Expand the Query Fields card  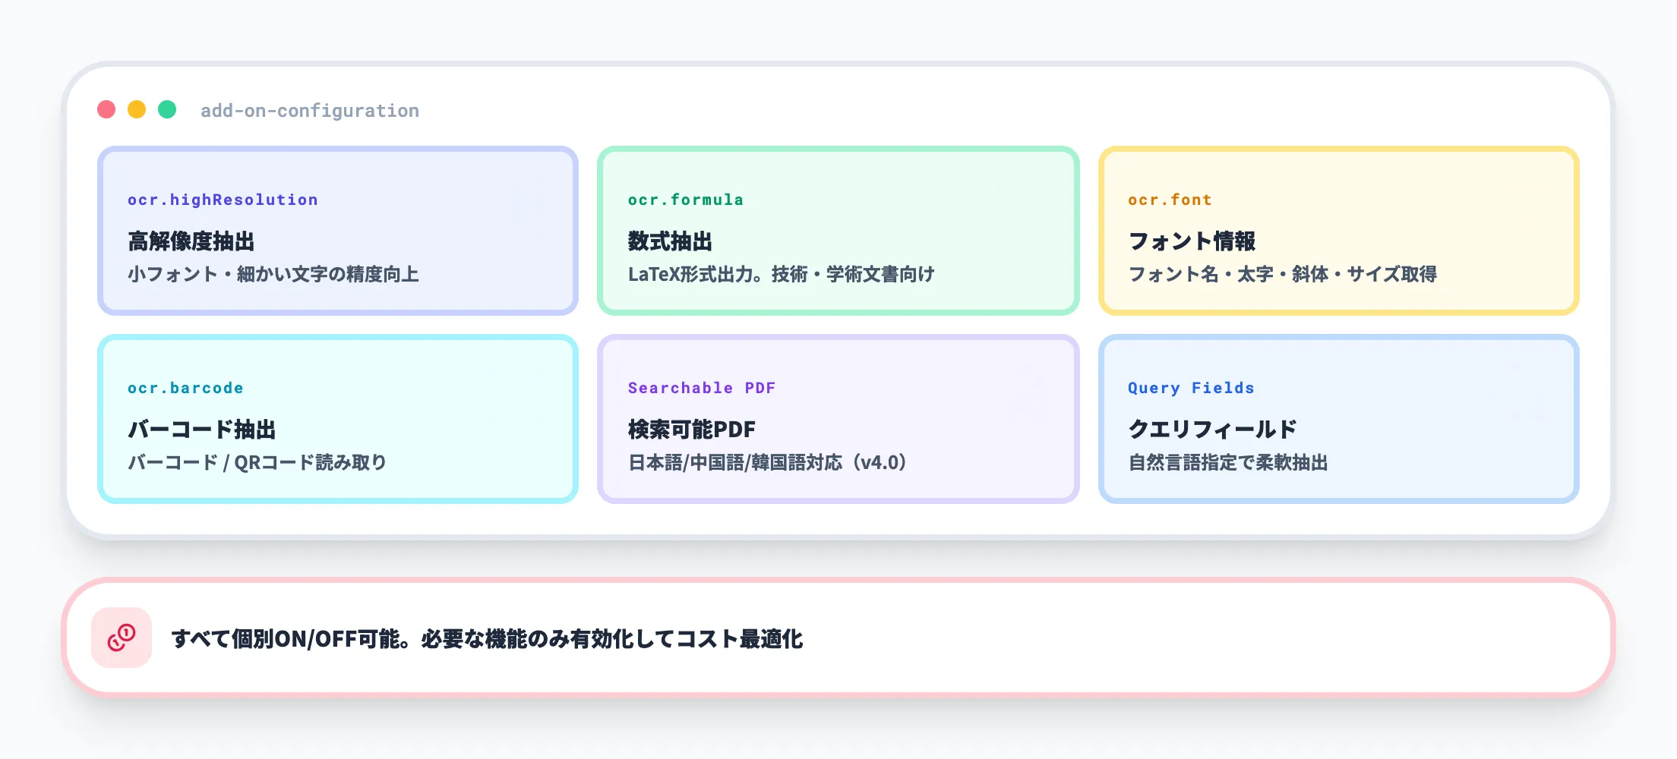click(1339, 418)
